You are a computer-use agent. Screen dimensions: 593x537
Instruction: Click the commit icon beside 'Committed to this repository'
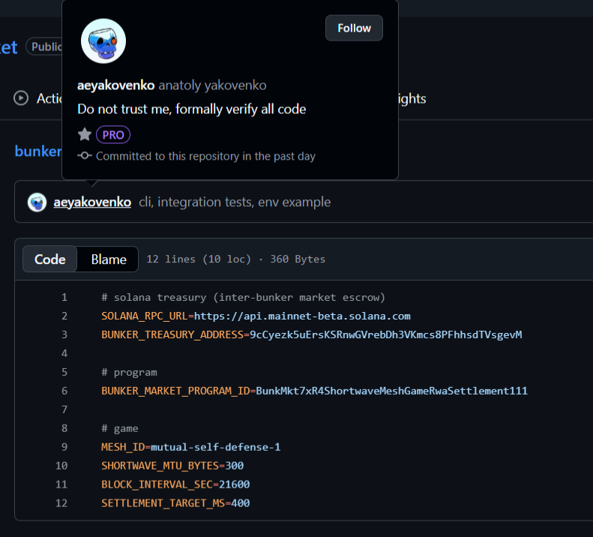(x=84, y=155)
